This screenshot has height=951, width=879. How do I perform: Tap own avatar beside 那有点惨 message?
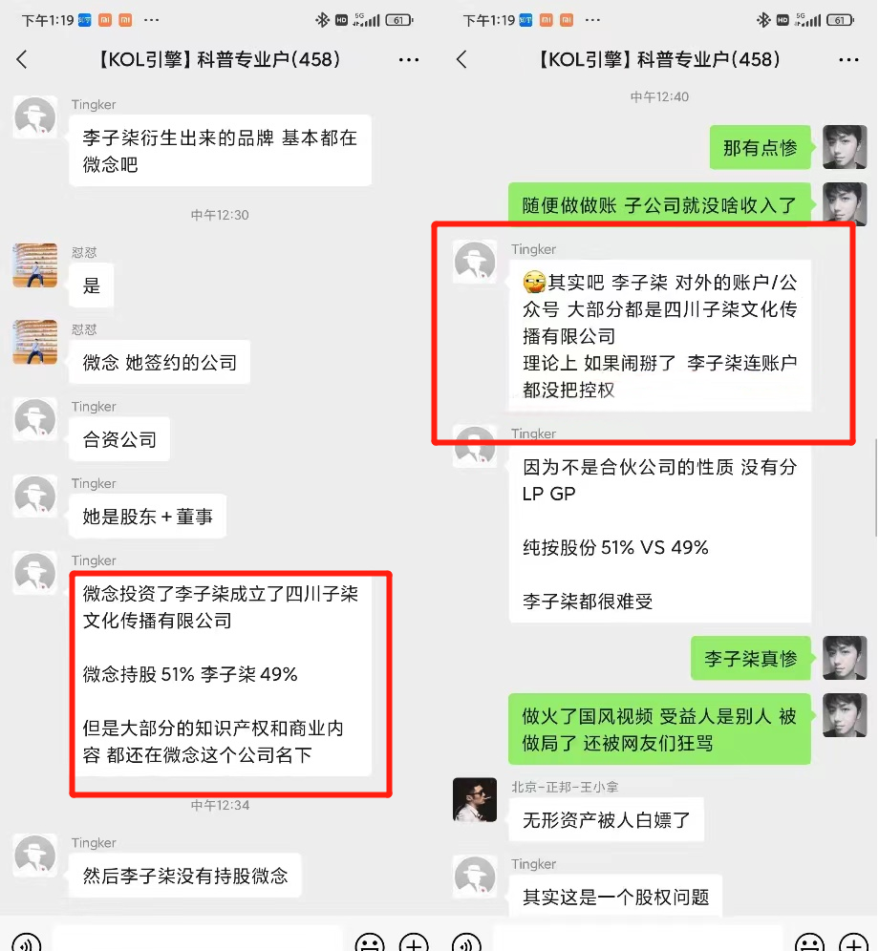(x=845, y=147)
